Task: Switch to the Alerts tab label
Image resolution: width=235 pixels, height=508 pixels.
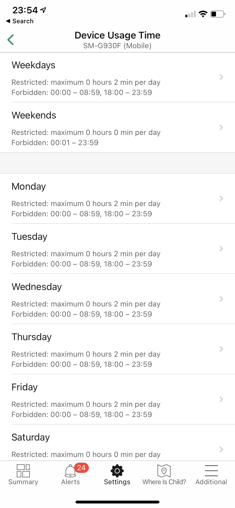Action: point(70,482)
